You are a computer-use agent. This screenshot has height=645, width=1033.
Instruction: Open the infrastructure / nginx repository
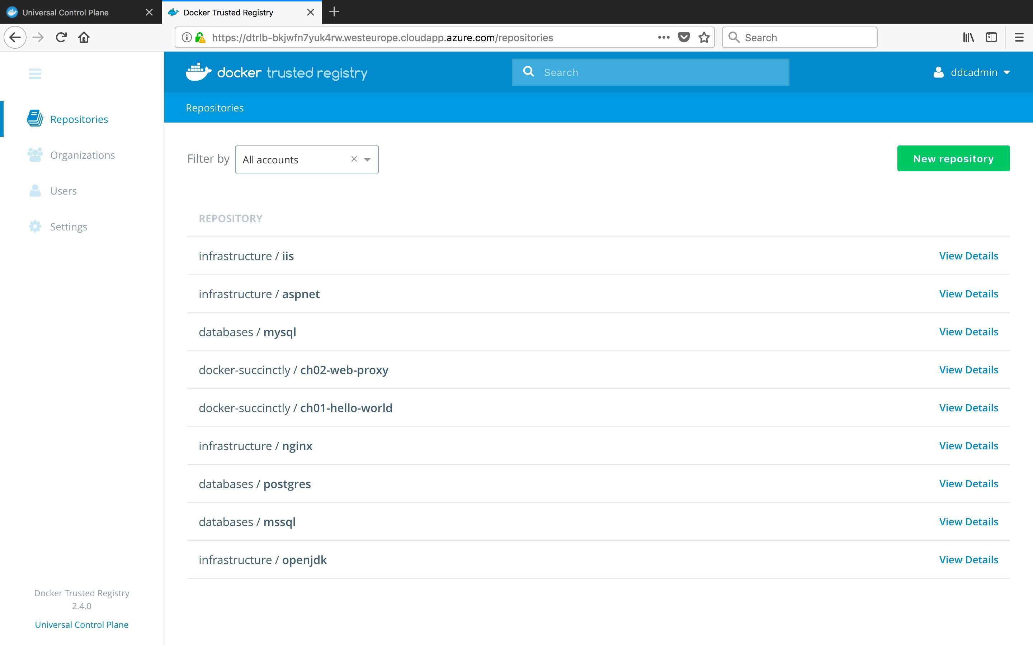pyautogui.click(x=255, y=445)
